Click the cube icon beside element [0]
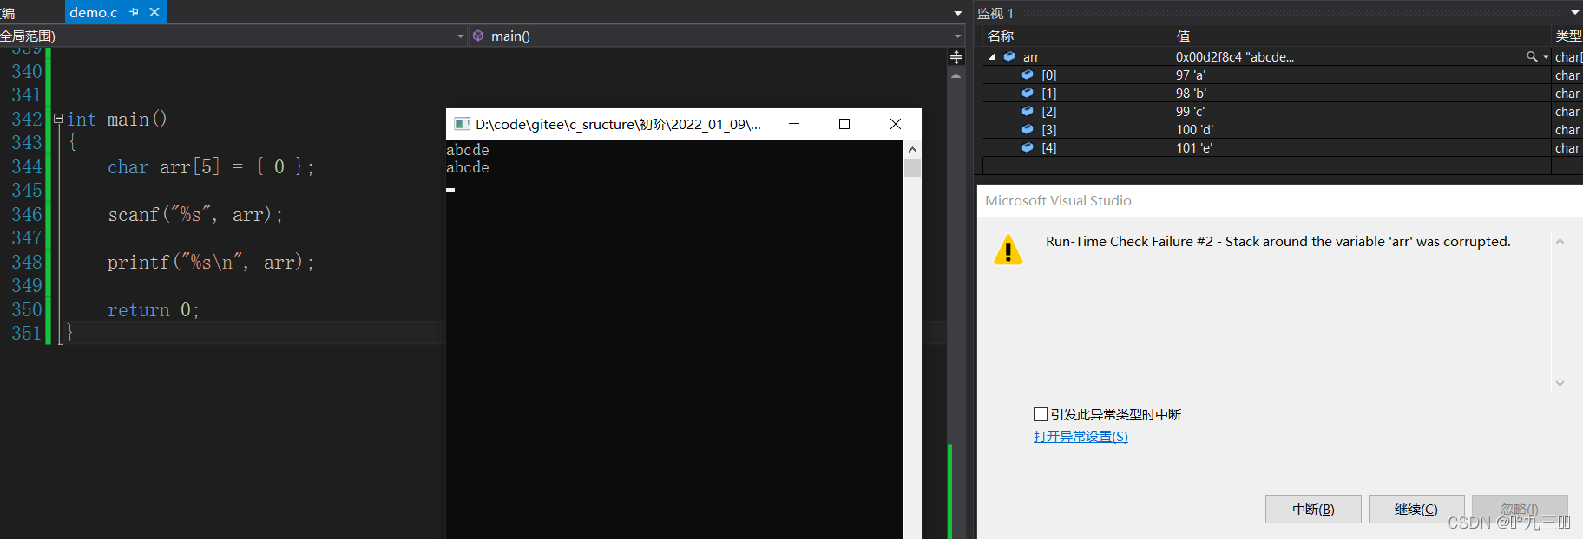Screen dimensions: 1583x539 click(x=1028, y=75)
